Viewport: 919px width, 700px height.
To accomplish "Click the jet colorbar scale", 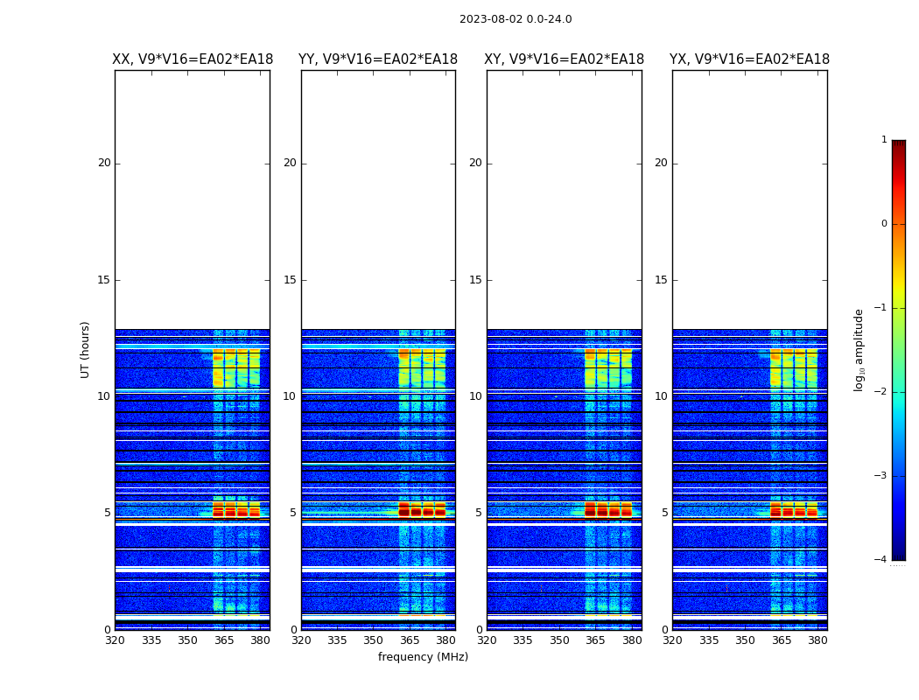I will (899, 350).
